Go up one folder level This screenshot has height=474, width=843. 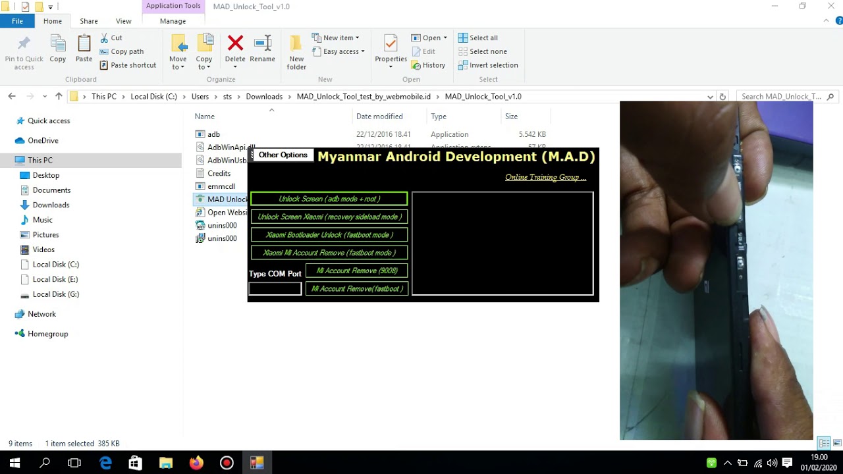tap(59, 96)
